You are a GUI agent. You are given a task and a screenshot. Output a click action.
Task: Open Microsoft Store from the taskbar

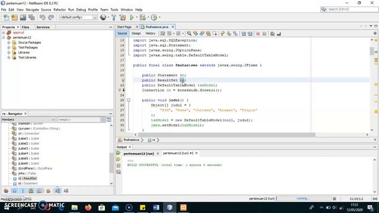(x=102, y=207)
